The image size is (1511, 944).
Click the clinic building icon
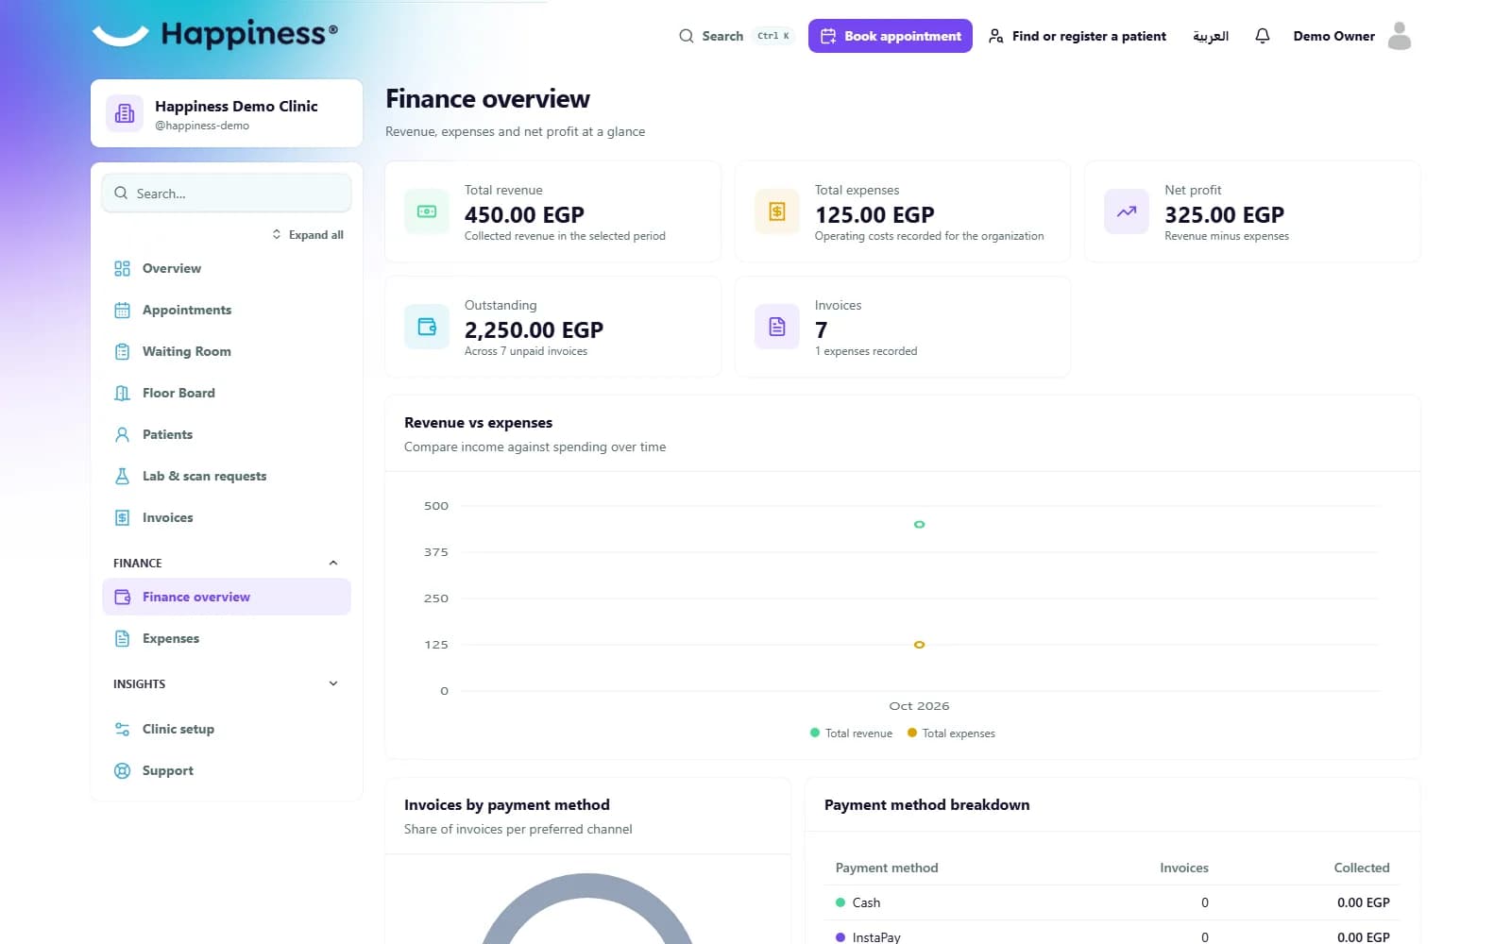[x=125, y=113]
